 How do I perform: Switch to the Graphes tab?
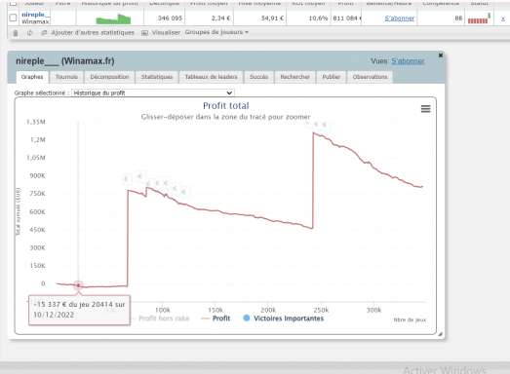tap(32, 77)
